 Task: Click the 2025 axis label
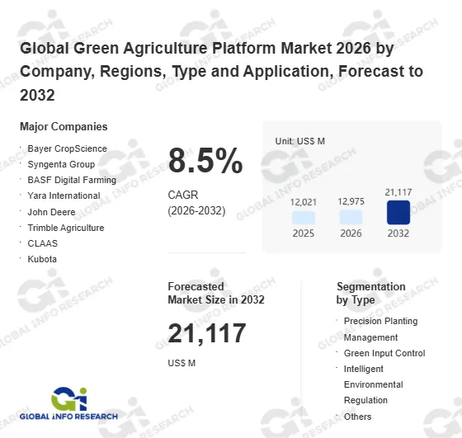[x=304, y=233]
